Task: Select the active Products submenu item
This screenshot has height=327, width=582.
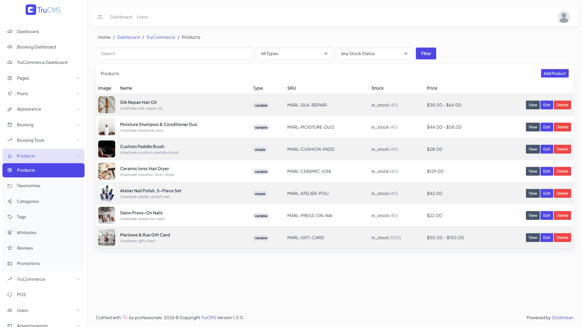Action: [43, 170]
